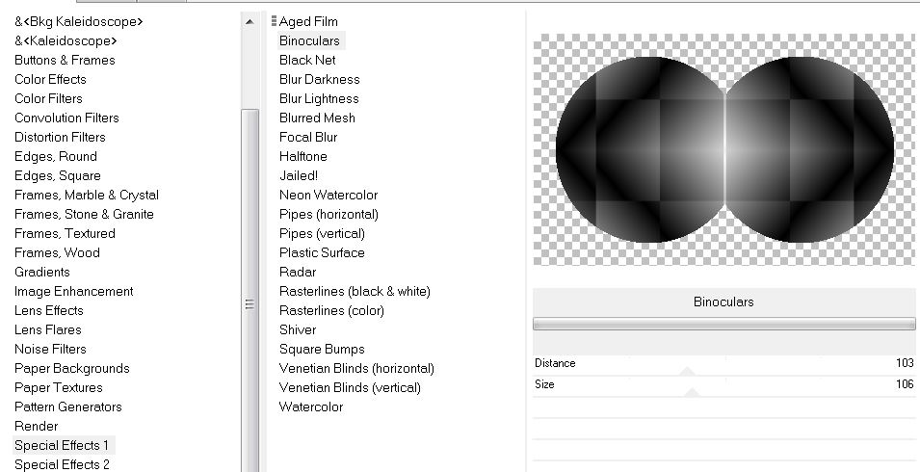920x472 pixels.
Task: Click the Distance value 103
Action: click(905, 363)
